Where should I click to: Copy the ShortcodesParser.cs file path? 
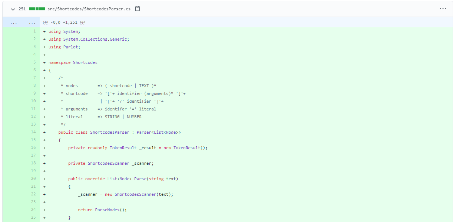tap(138, 8)
